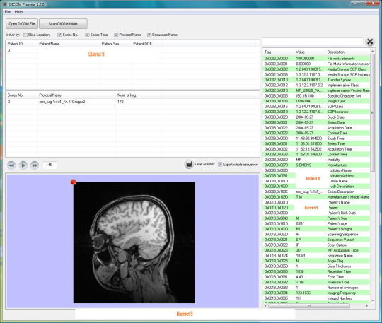Play the image sequence
The height and width of the screenshot is (323, 382).
(23, 165)
